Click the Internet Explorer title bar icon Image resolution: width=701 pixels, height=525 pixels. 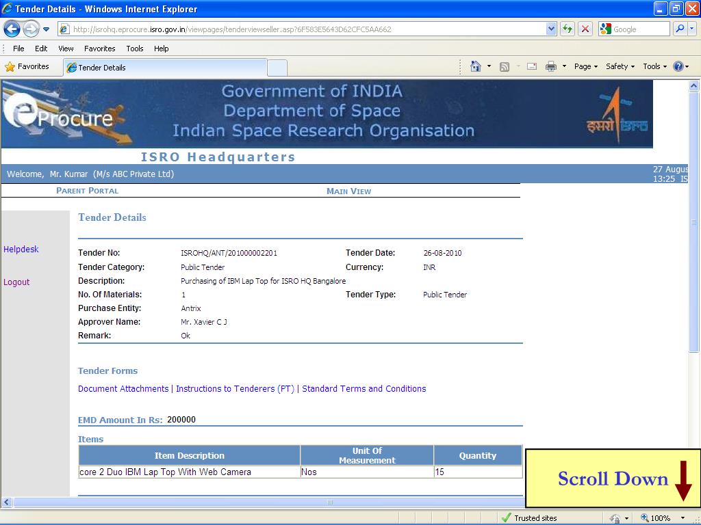[x=7, y=8]
